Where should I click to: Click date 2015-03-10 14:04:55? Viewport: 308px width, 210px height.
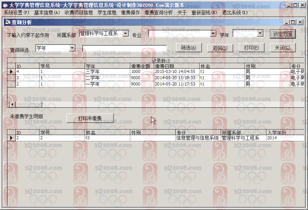click(177, 72)
